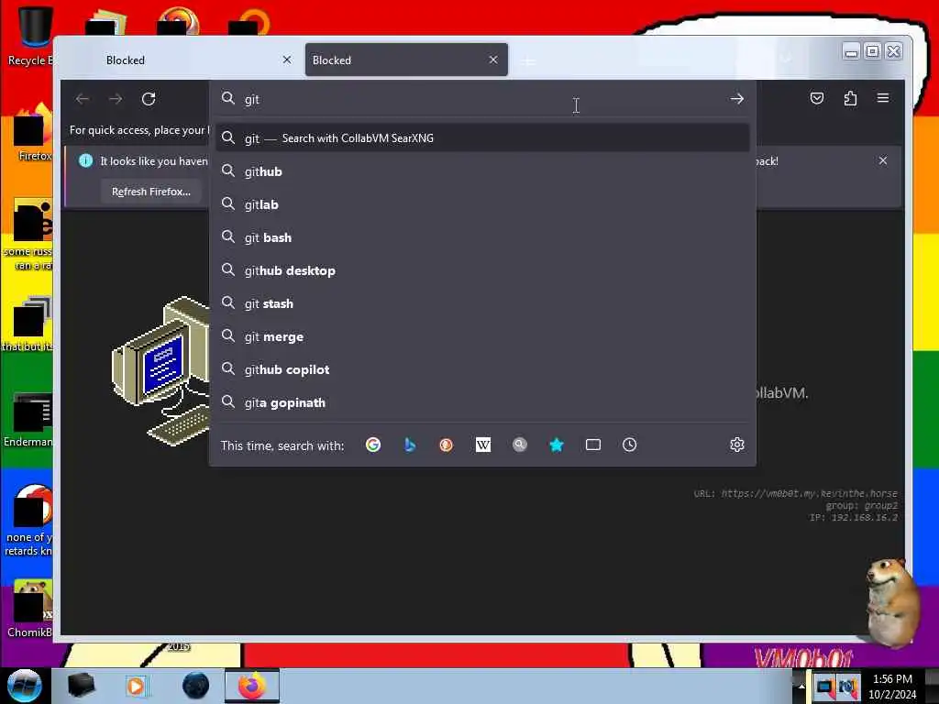Image resolution: width=939 pixels, height=704 pixels.
Task: Open the Windows Start menu
Action: point(25,686)
